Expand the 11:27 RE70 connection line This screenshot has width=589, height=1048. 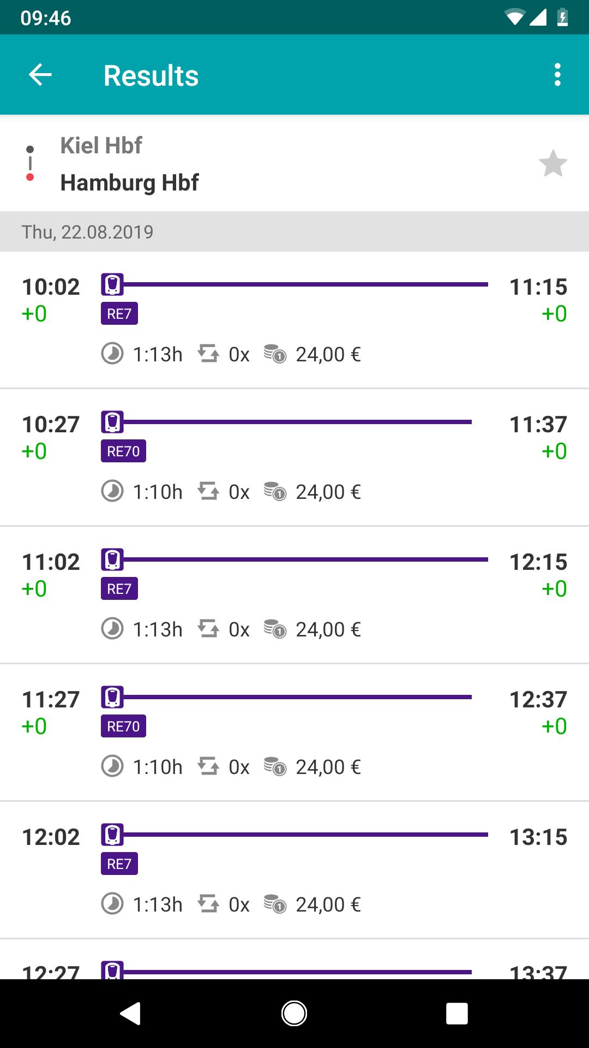tap(297, 697)
